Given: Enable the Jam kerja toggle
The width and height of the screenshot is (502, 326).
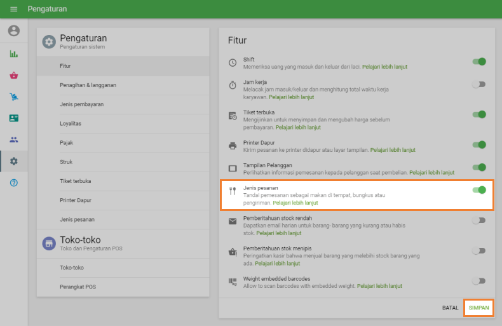Looking at the screenshot, I should pyautogui.click(x=478, y=84).
